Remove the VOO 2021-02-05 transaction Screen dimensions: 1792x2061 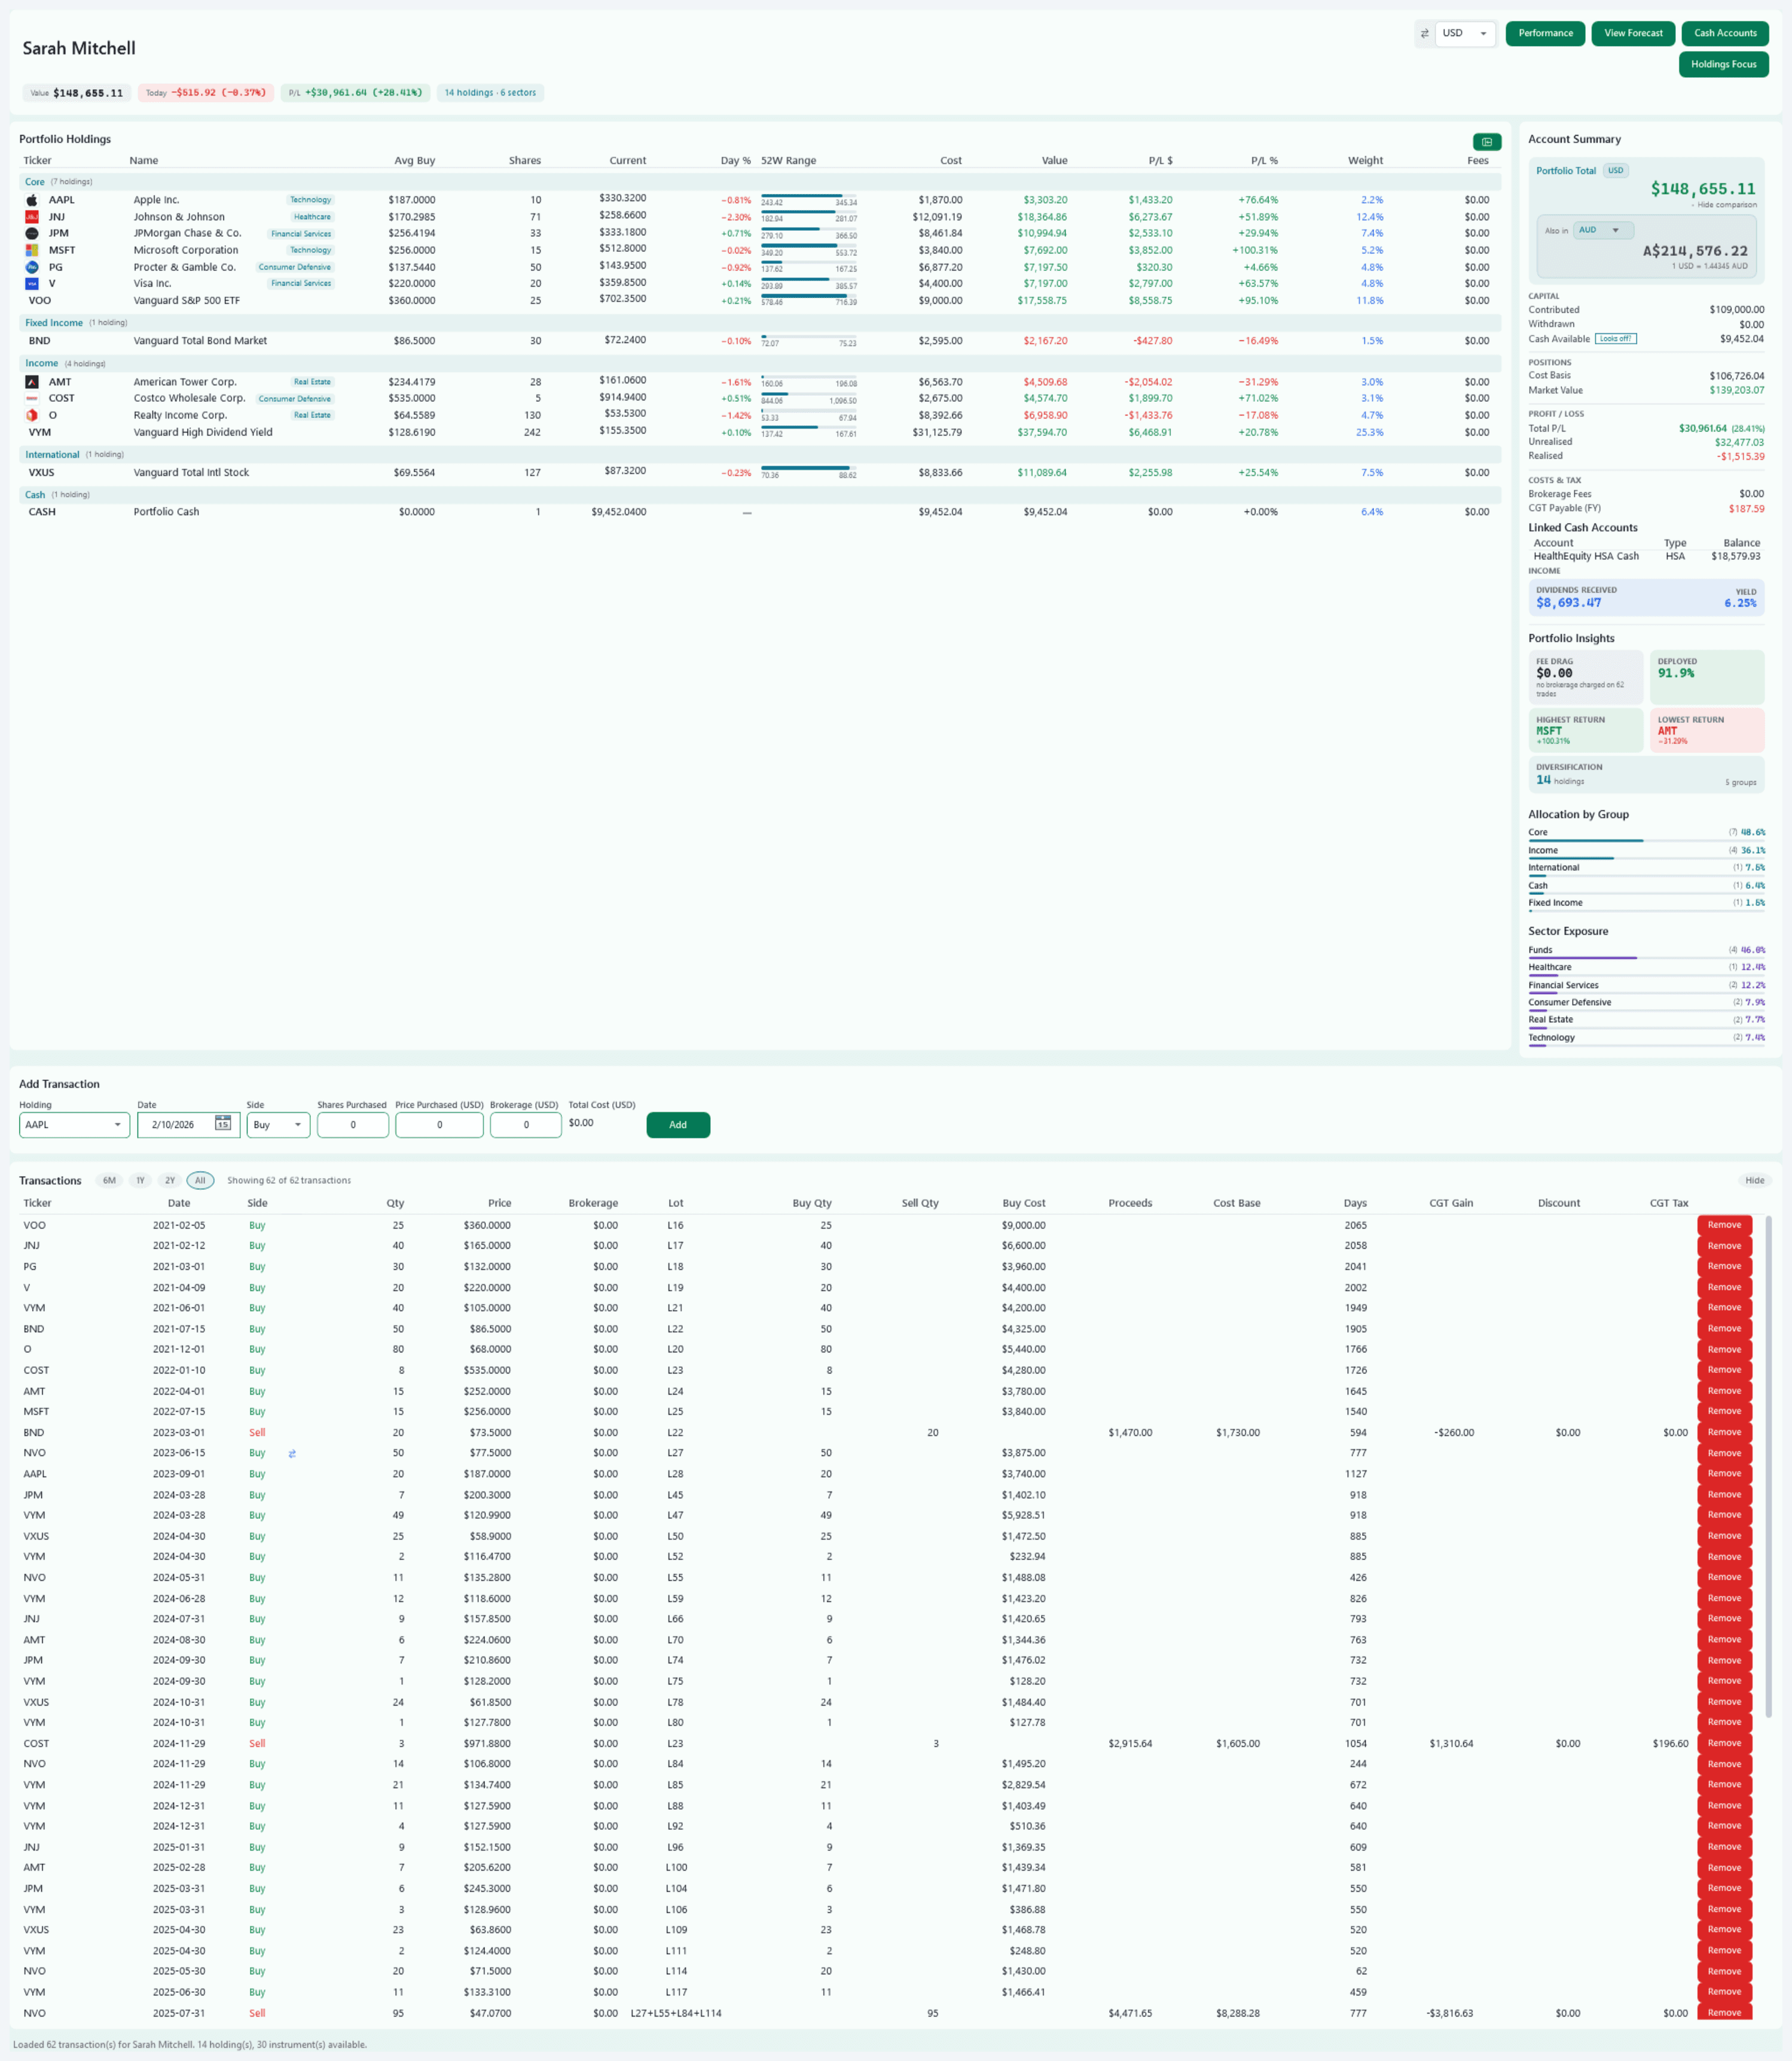point(1724,1225)
